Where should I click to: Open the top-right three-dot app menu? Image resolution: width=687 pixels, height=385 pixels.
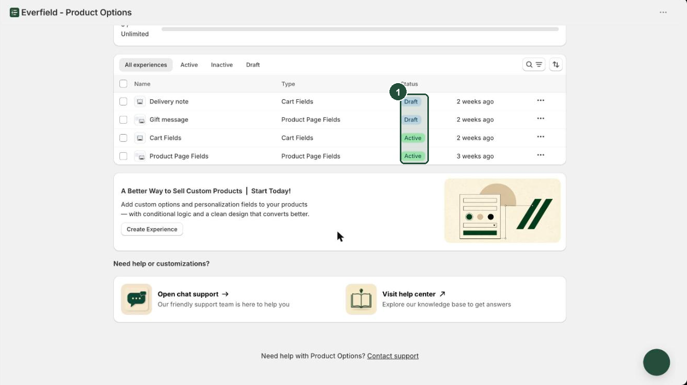pos(663,12)
